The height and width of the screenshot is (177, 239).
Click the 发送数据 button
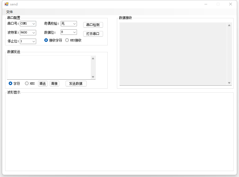pos(76,83)
